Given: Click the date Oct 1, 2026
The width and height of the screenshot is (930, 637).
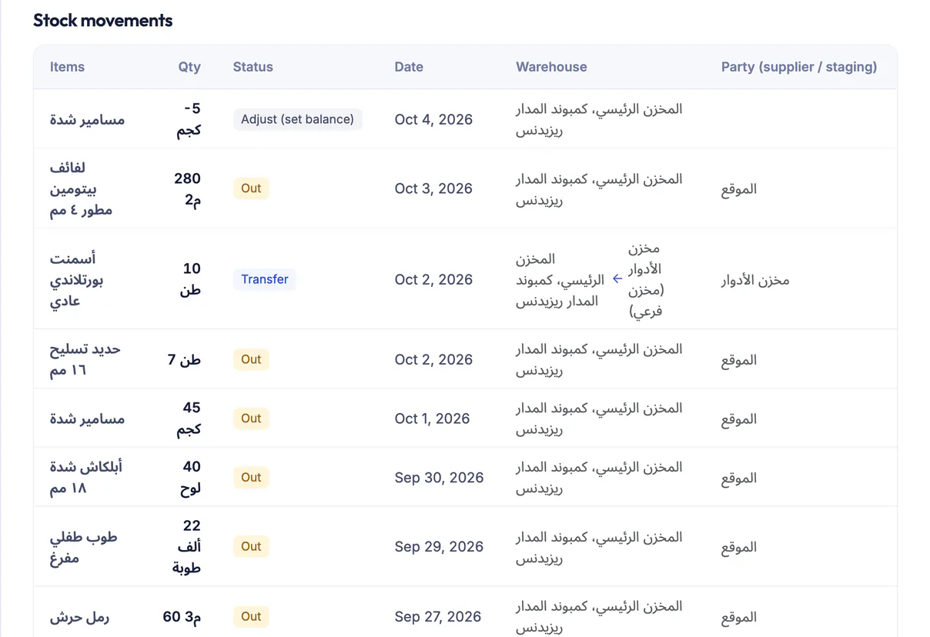Looking at the screenshot, I should (432, 419).
